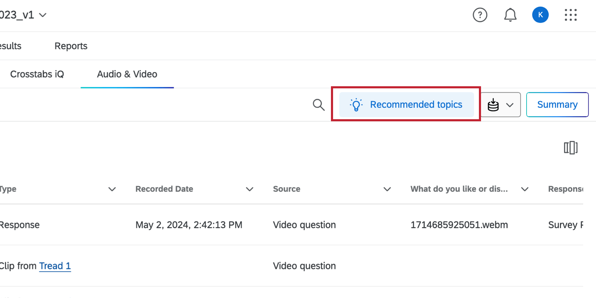Open the 'What do you like' column menu
The image size is (596, 298).
tap(524, 189)
